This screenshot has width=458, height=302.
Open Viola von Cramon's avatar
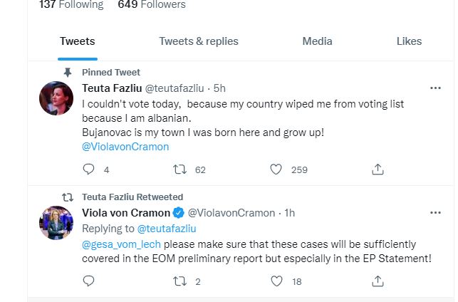tap(57, 222)
